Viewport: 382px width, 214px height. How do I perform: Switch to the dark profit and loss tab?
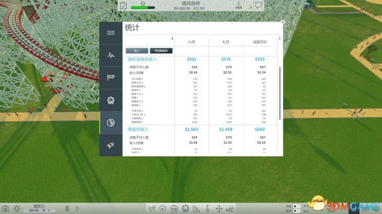pos(161,51)
